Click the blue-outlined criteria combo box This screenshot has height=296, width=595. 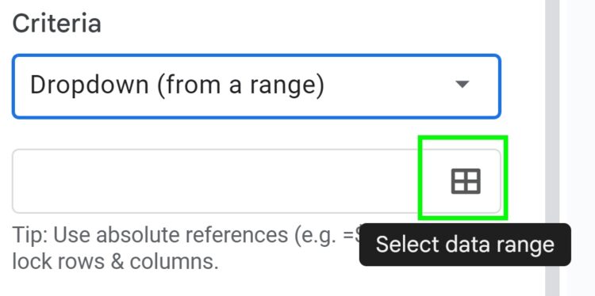point(256,86)
